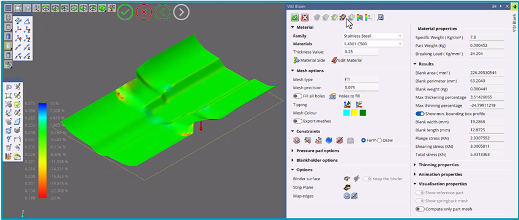This screenshot has height=220, width=519.
Task: Collapse the Constraints section
Action: click(293, 131)
